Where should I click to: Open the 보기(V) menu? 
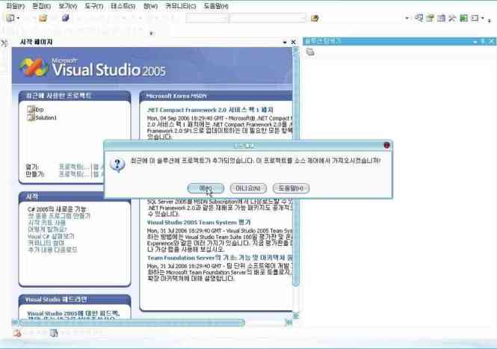coord(68,6)
